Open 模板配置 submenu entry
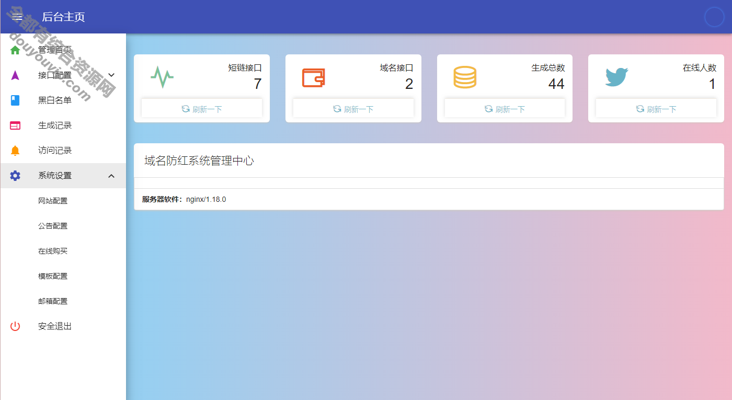The height and width of the screenshot is (400, 732). 63,276
